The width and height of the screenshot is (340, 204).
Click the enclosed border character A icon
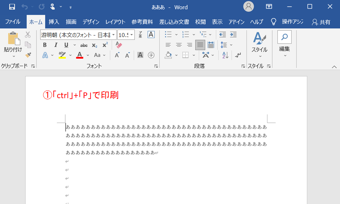pos(151,35)
